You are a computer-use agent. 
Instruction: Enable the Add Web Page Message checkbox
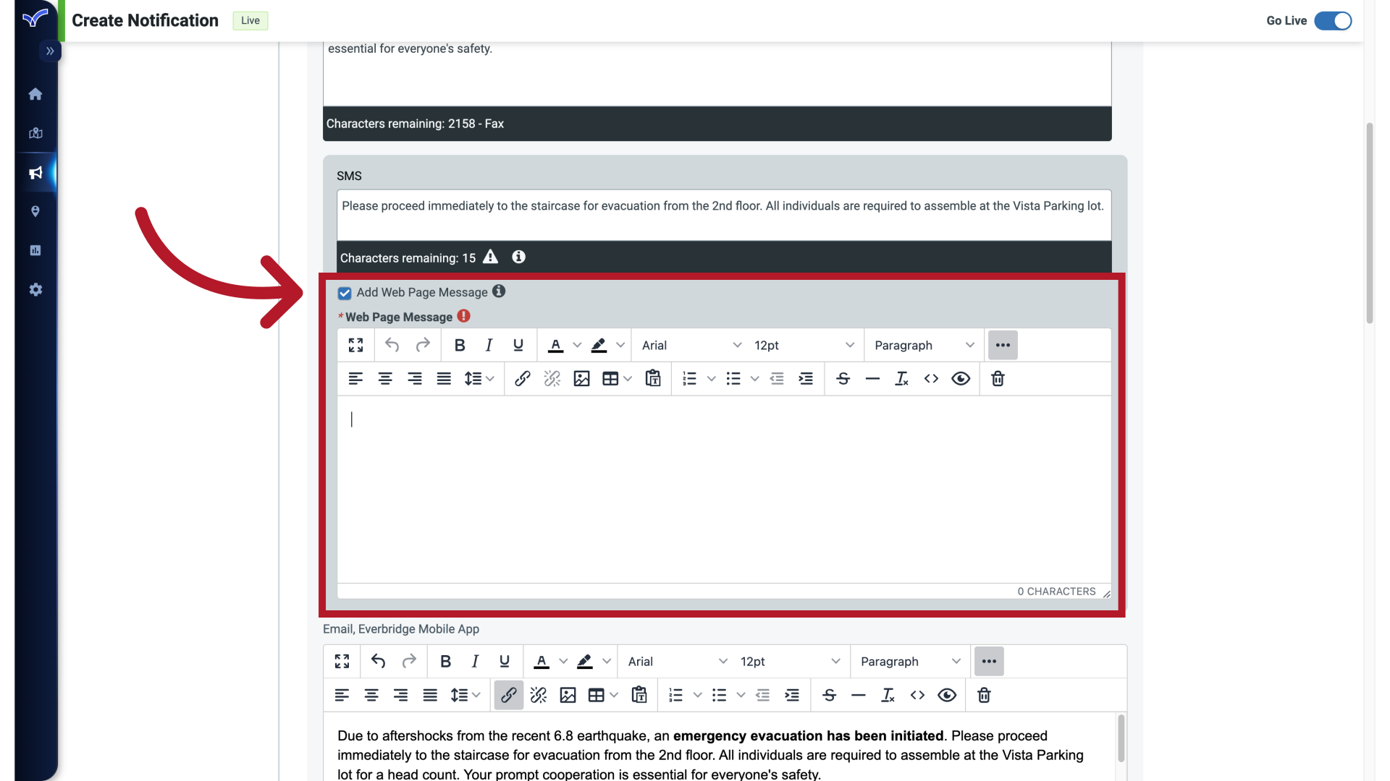[x=344, y=293]
